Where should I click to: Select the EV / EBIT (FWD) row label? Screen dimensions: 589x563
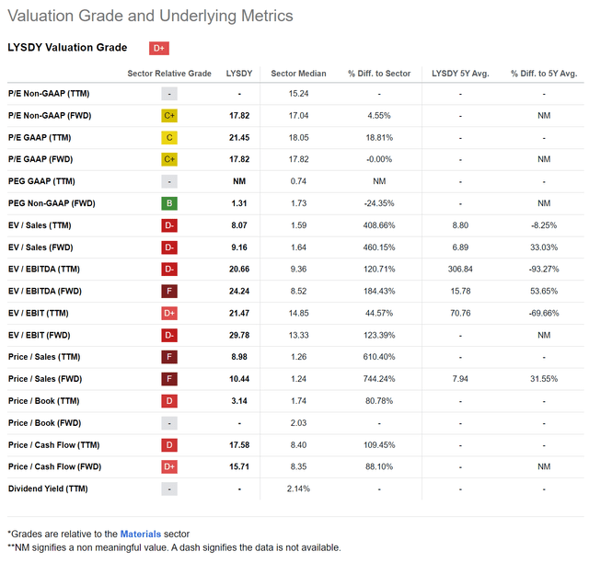click(x=39, y=335)
